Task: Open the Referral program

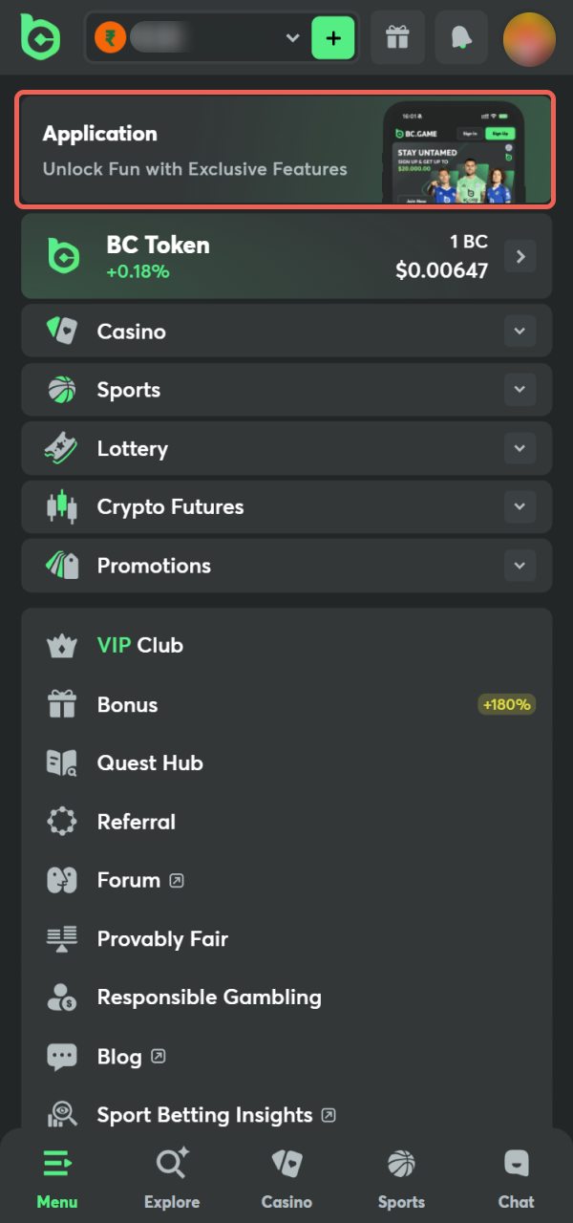Action: click(137, 821)
